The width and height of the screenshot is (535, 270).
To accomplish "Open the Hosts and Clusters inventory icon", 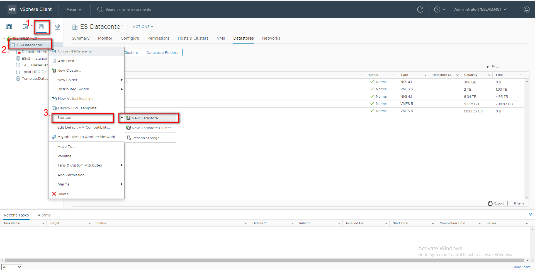I will click(x=9, y=26).
